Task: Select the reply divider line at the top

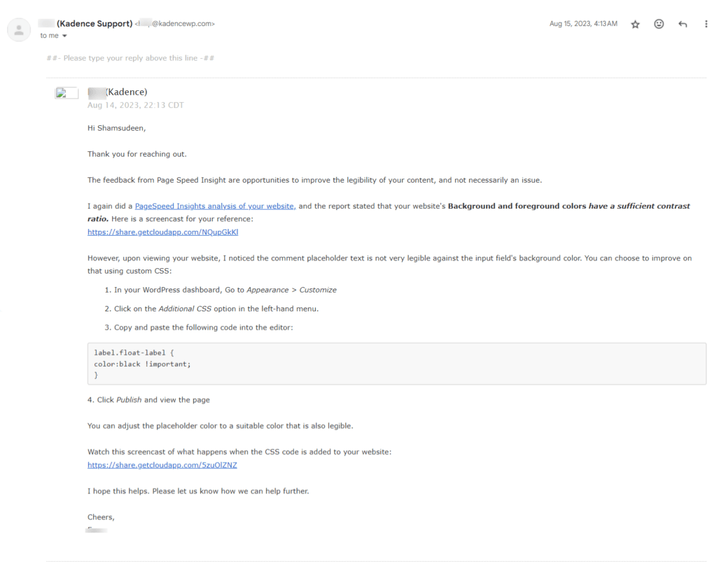Action: click(130, 58)
